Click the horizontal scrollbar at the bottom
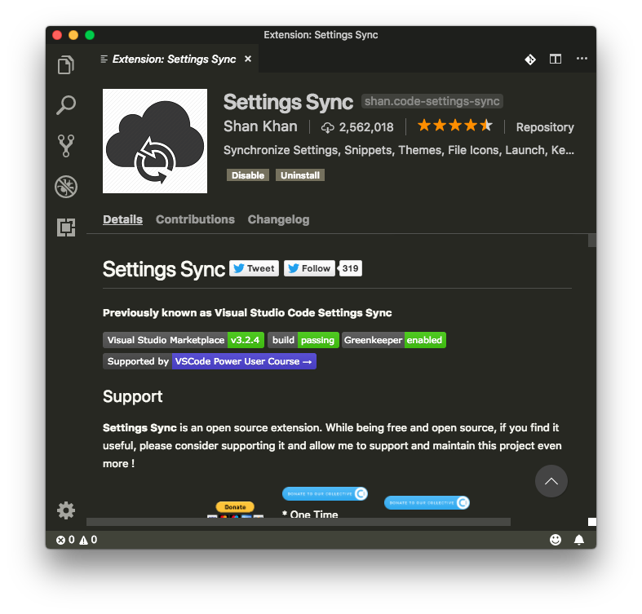The width and height of the screenshot is (642, 614). [x=299, y=522]
